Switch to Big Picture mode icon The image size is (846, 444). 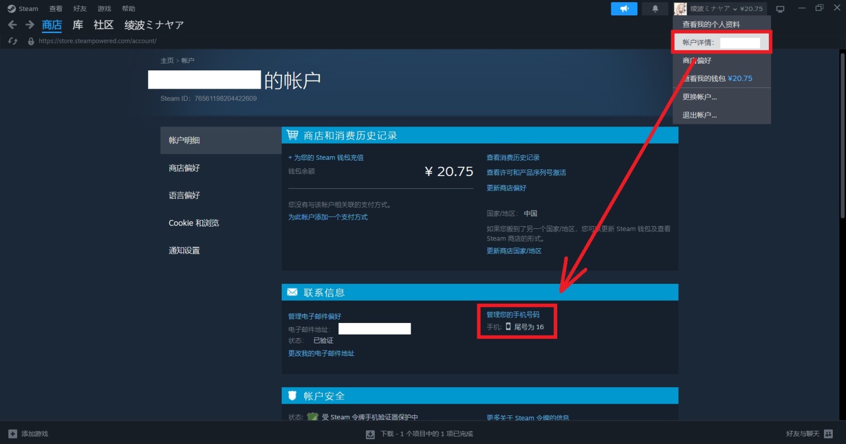point(780,9)
